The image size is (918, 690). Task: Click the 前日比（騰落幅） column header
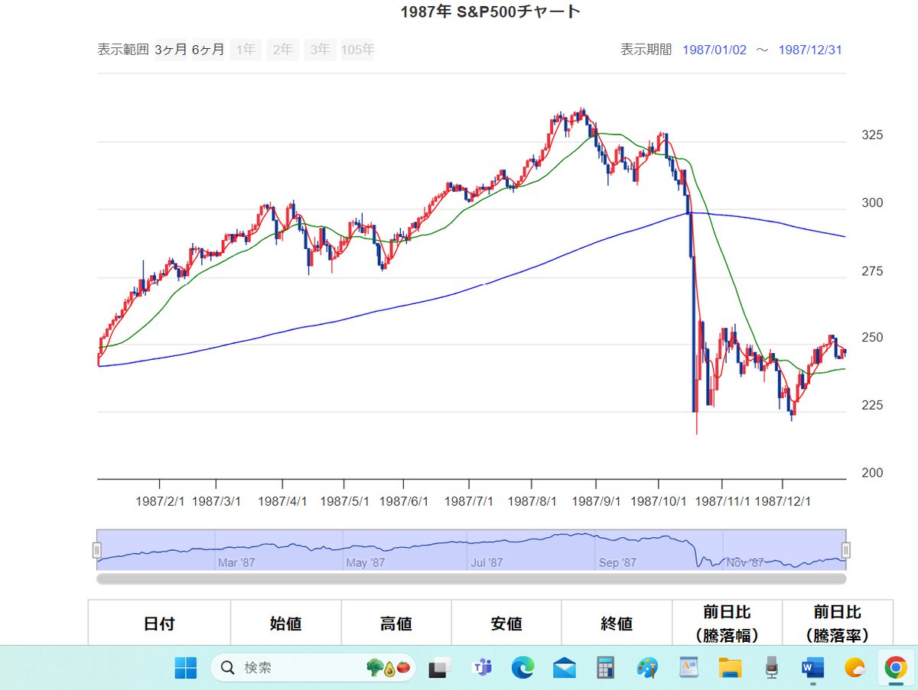(x=727, y=624)
